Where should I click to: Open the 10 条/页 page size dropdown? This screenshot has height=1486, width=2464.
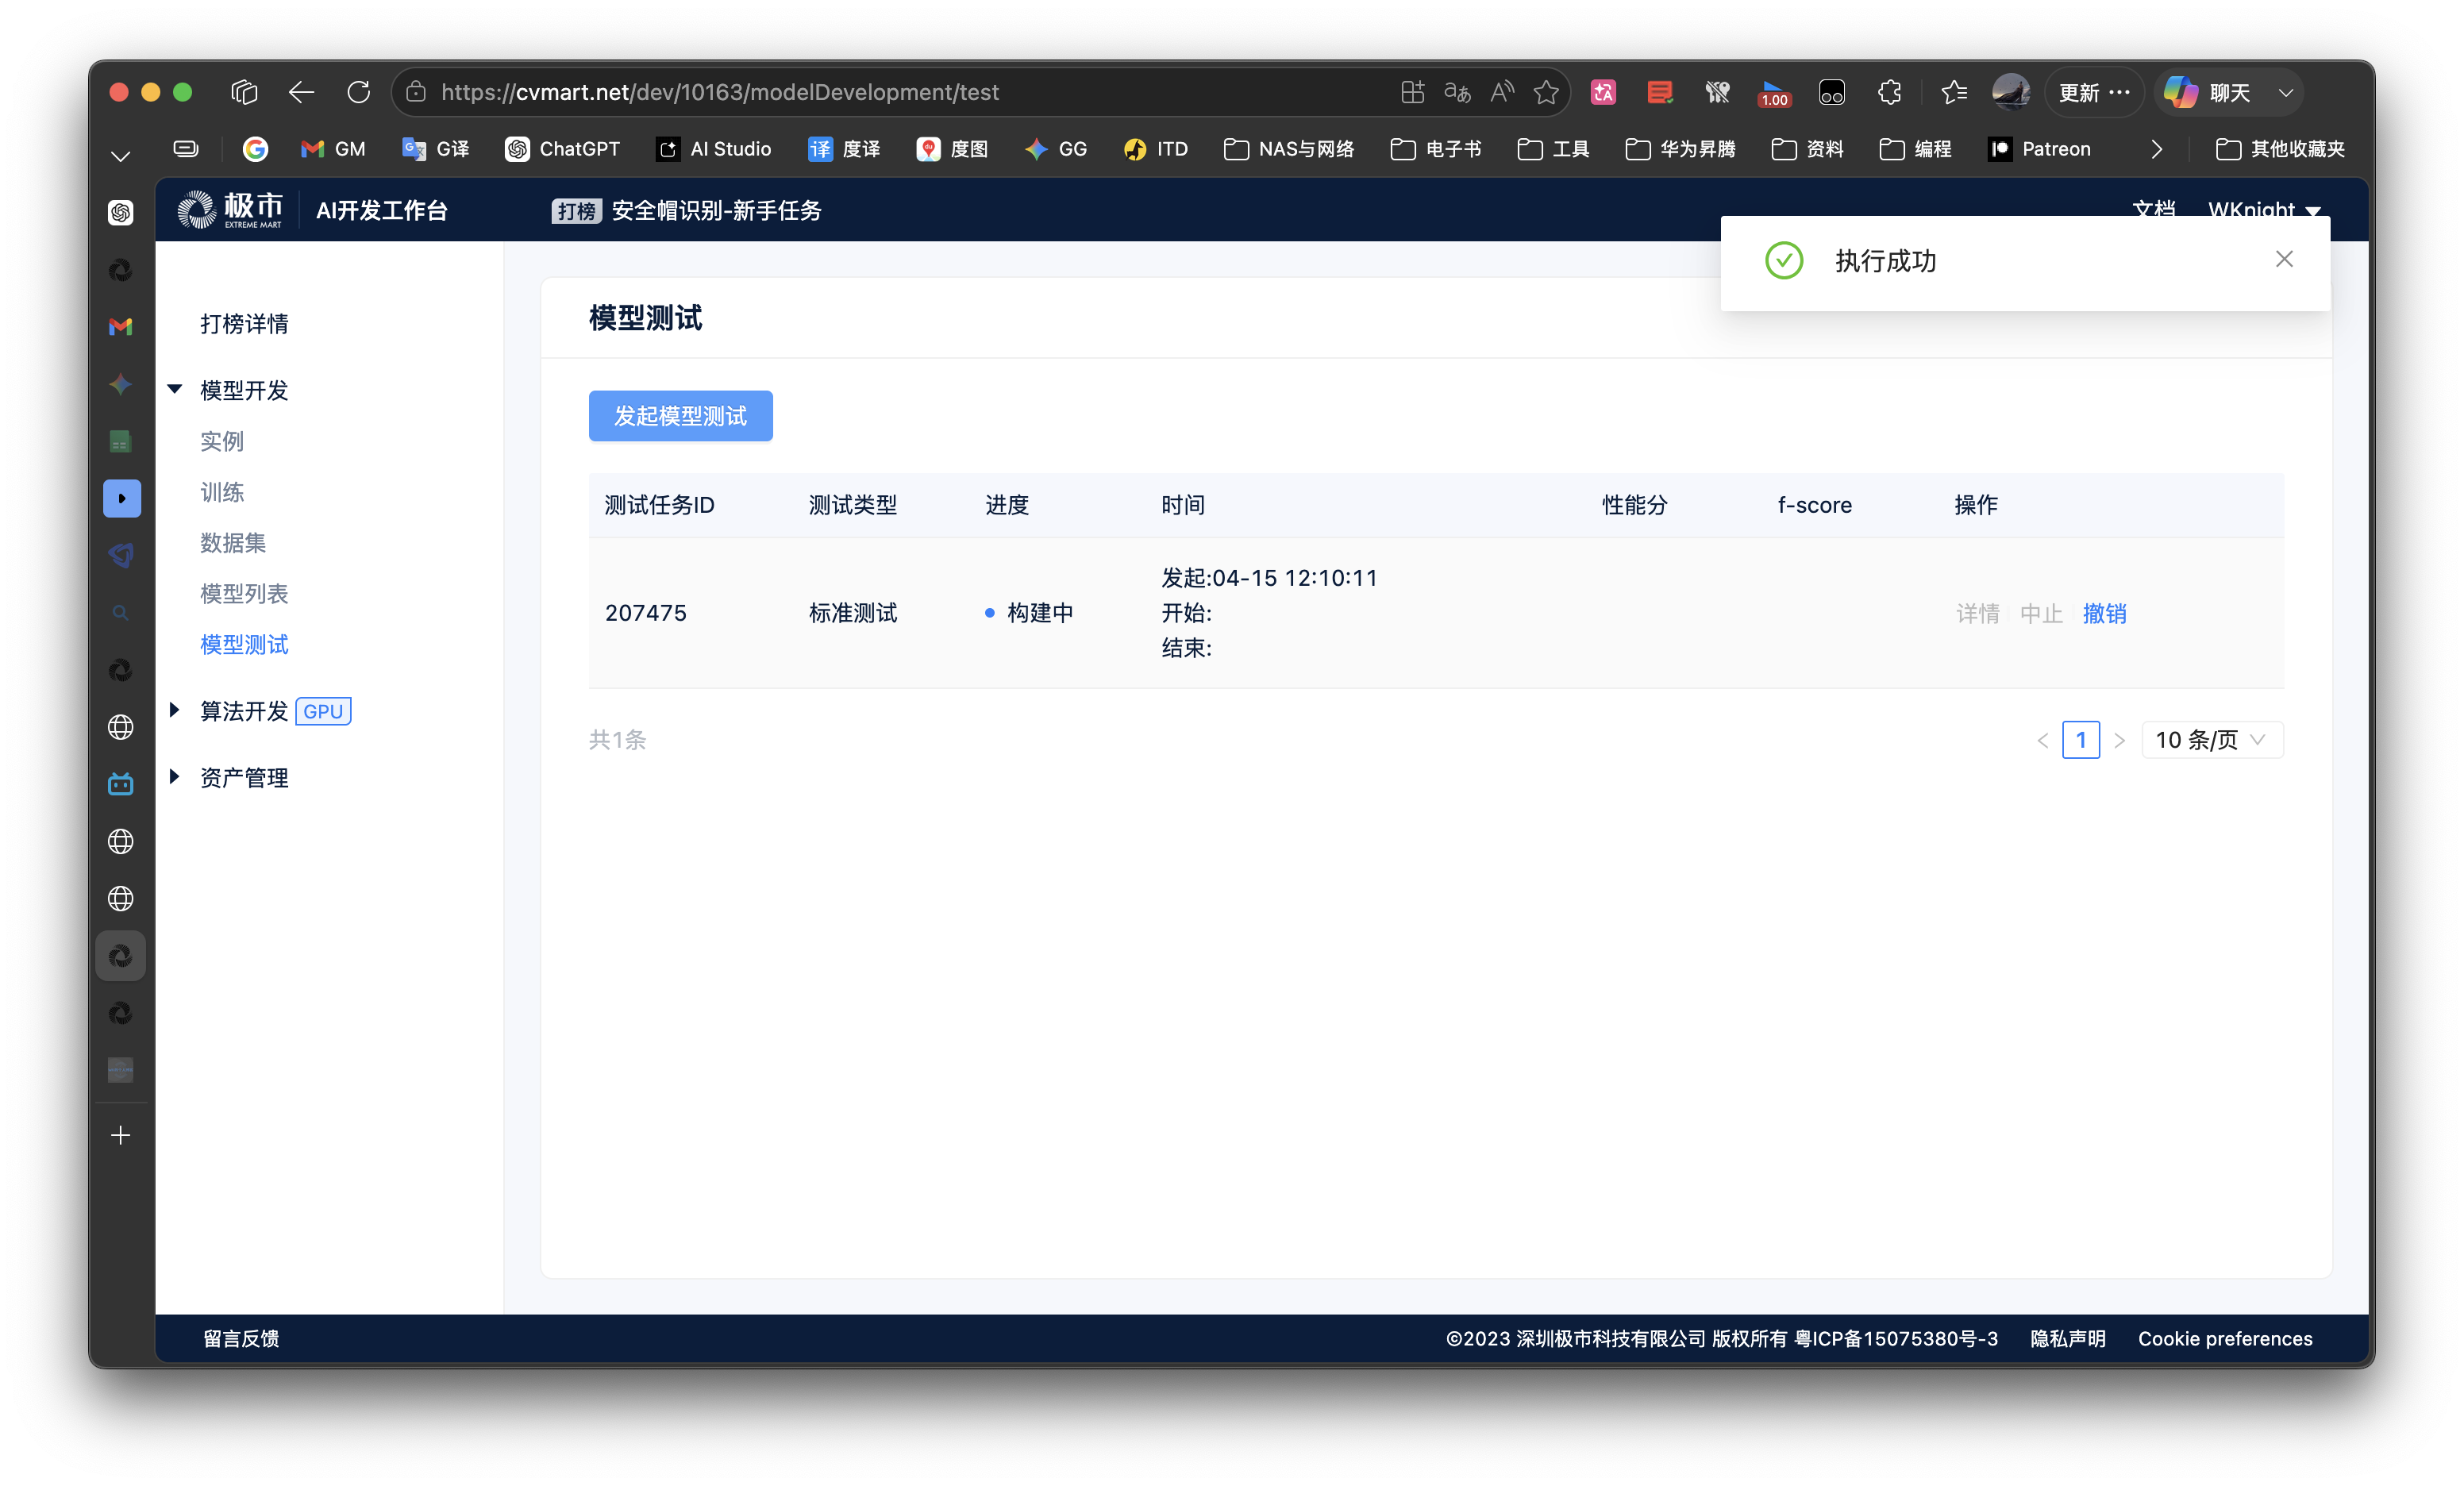pos(2211,740)
